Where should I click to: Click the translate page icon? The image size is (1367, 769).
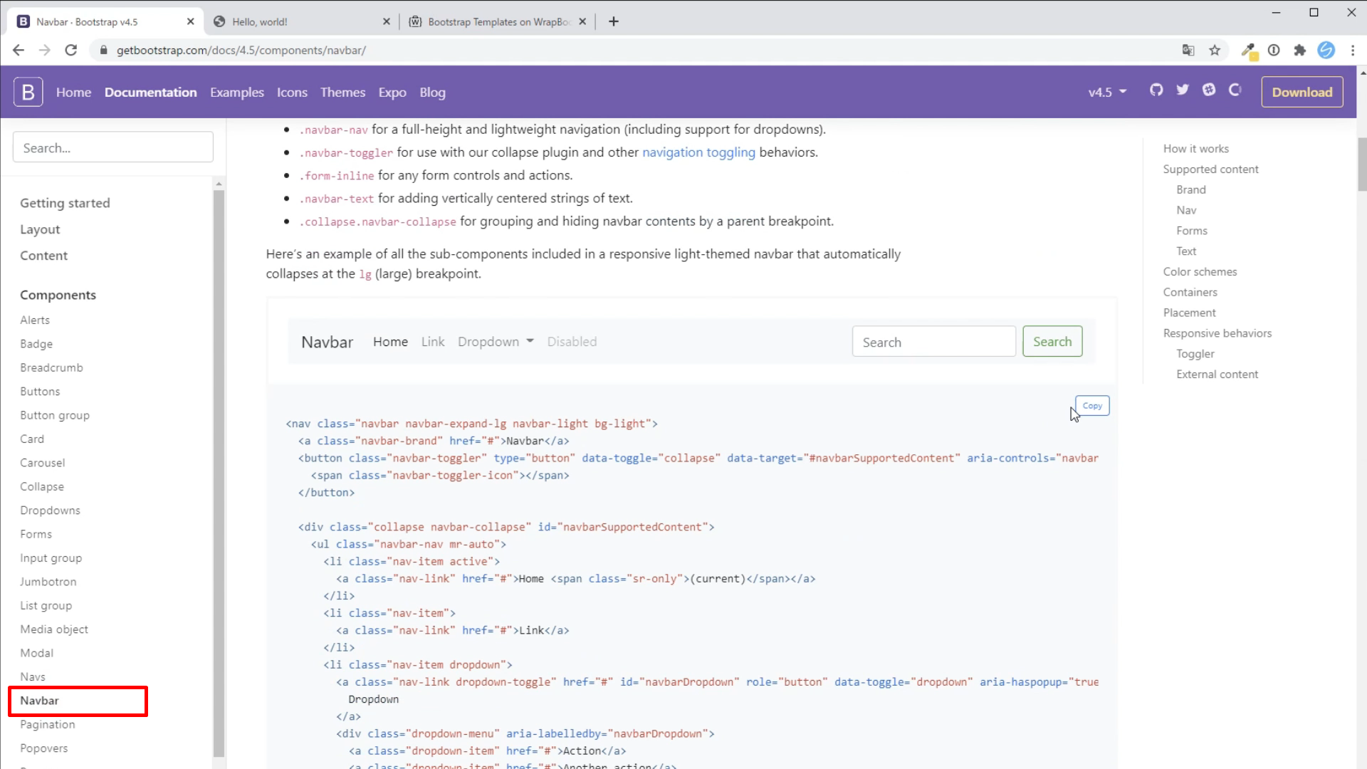[1188, 50]
